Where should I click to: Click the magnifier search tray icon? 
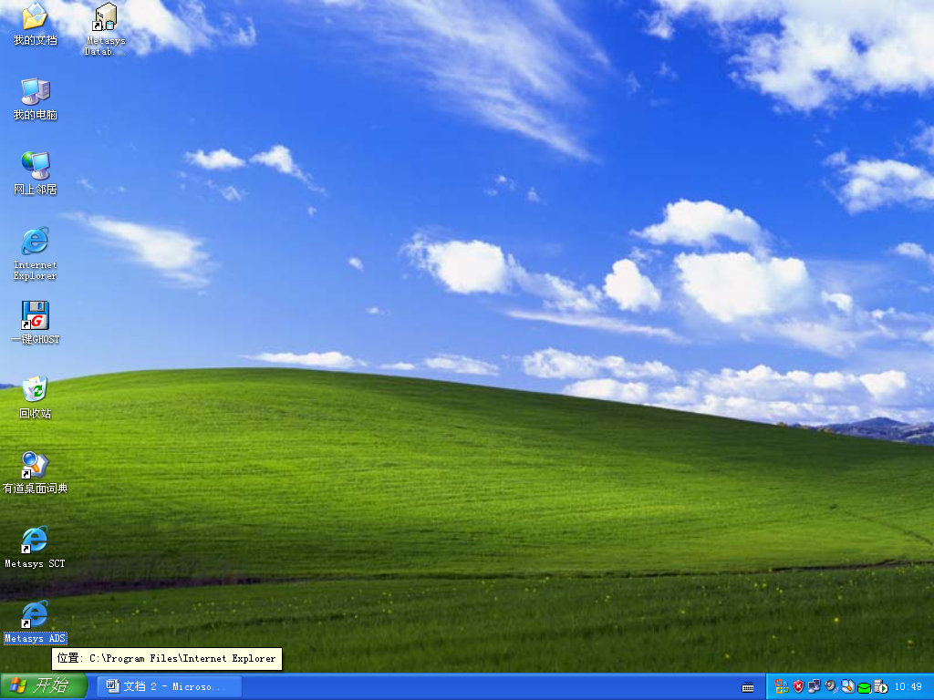847,686
